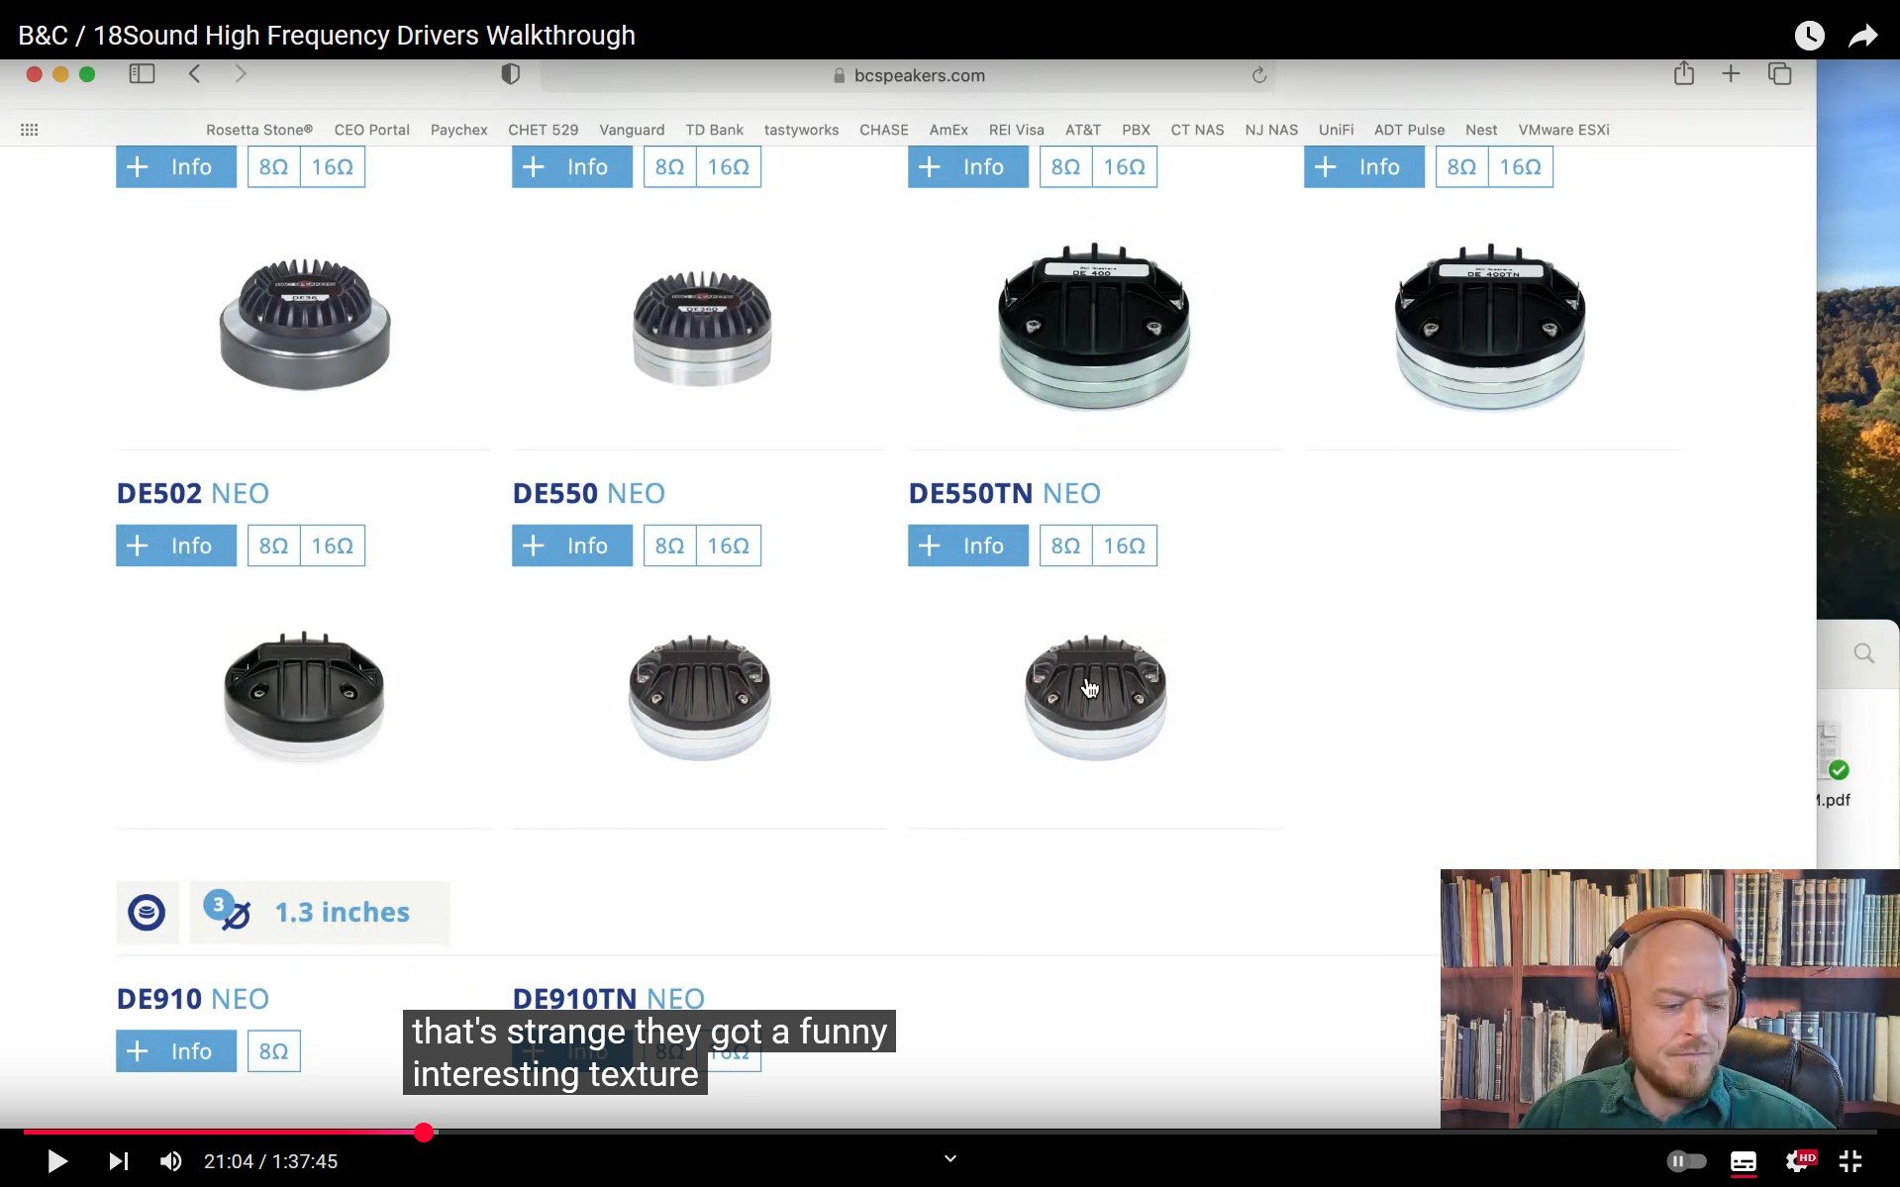
Task: Click the video title text
Action: (327, 36)
